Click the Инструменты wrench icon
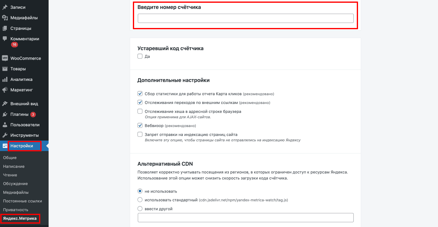Viewport: 438px width, 227px height. (5, 135)
